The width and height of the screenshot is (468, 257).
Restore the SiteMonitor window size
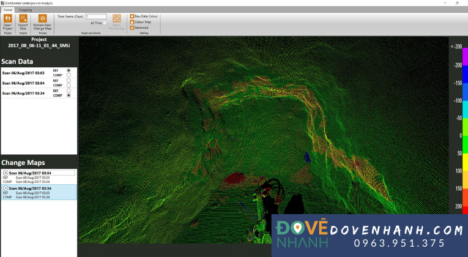click(x=457, y=3)
